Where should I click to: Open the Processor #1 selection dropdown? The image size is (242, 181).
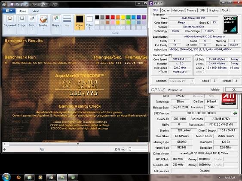click(181, 81)
